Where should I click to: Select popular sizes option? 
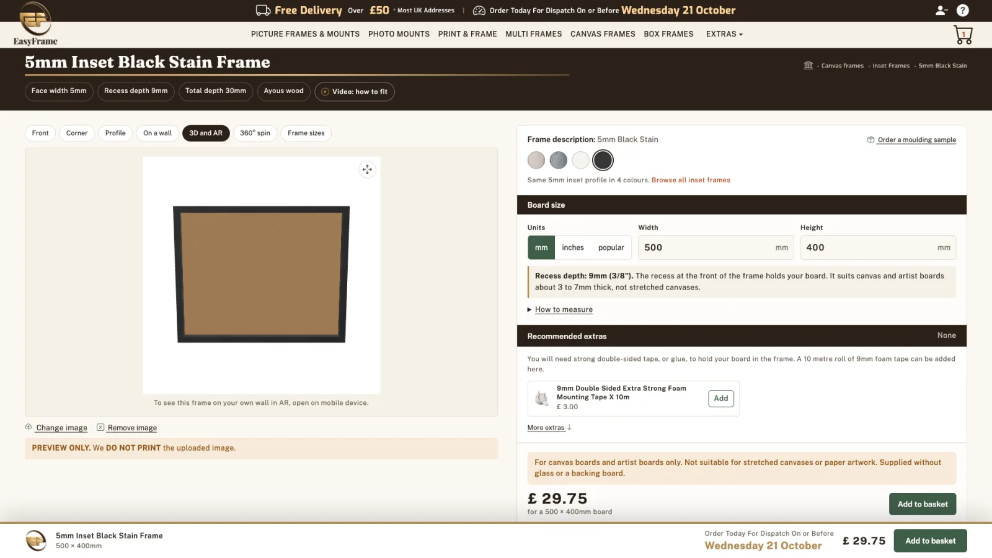(x=611, y=247)
